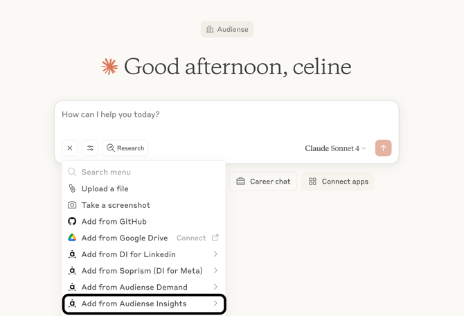Click the Google Drive logo icon
The image size is (464, 316).
tap(72, 238)
